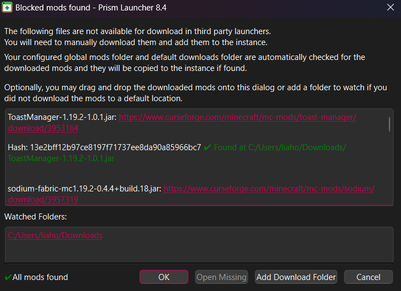Close the Blocked mods found dialog
Screen dimensions: 401x291
(x=391, y=8)
